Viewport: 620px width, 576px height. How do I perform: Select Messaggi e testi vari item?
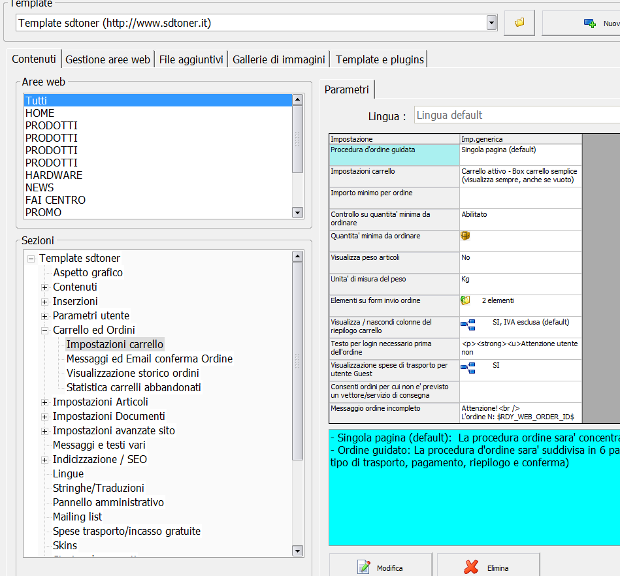pos(99,445)
